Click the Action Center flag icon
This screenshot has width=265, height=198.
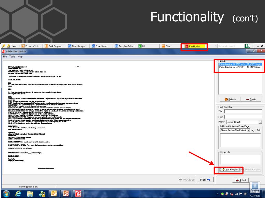(241, 194)
